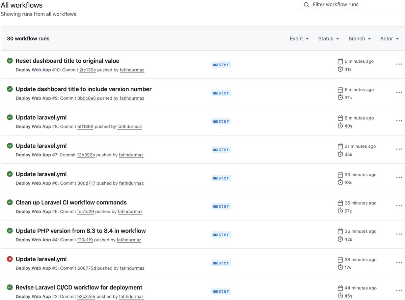Click the 46s duration link
The width and height of the screenshot is (405, 300).
tap(348, 296)
